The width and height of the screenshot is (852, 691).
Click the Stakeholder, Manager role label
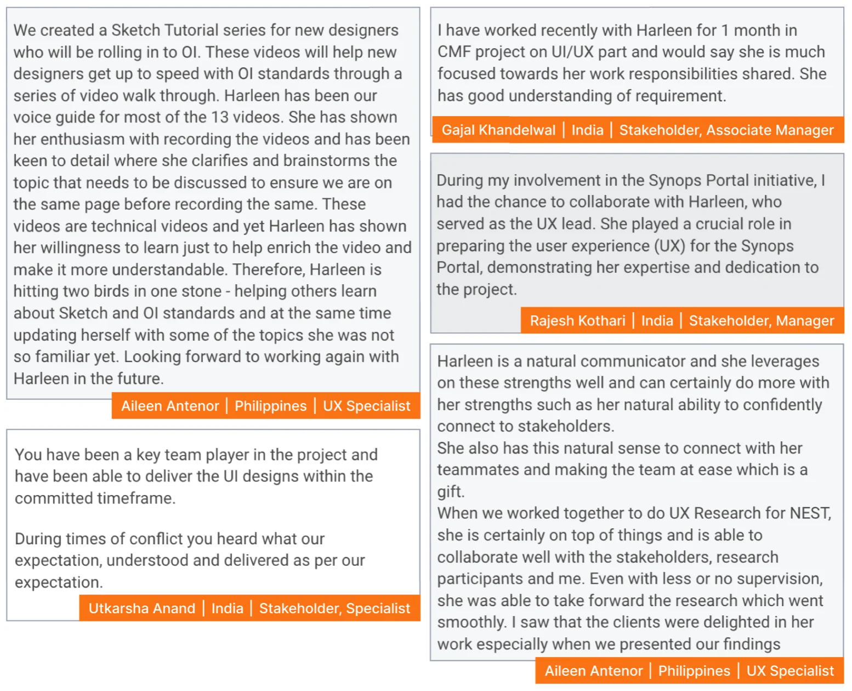[x=762, y=320]
